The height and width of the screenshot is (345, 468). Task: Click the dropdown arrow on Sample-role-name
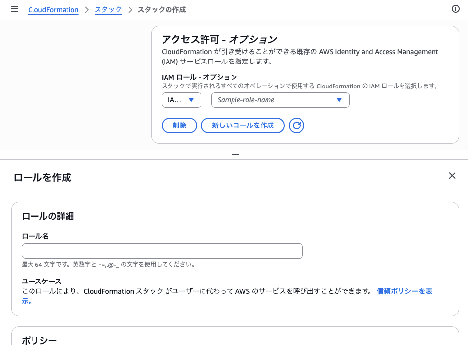pos(339,99)
